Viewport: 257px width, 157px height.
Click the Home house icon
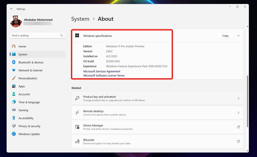pyautogui.click(x=14, y=46)
